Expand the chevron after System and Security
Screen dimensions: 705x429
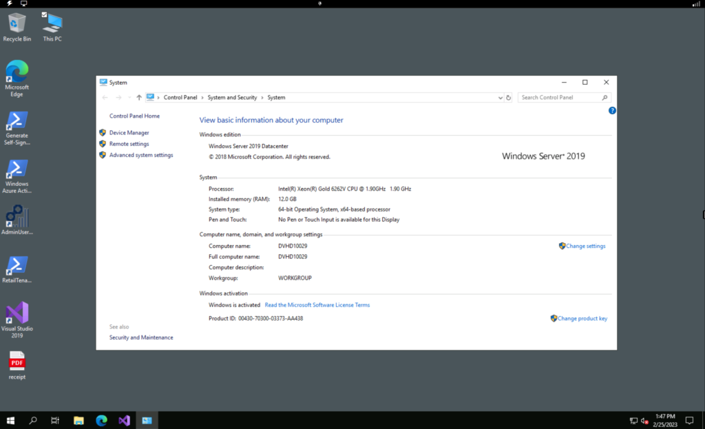[x=262, y=98]
